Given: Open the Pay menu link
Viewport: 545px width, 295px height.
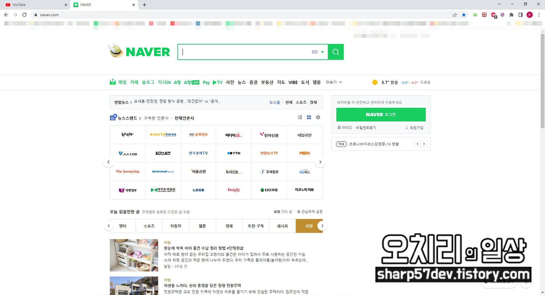Looking at the screenshot, I should click(206, 82).
